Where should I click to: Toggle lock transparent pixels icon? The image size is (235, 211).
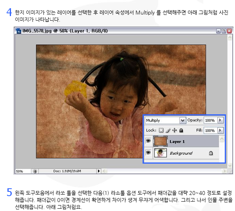(x=161, y=130)
